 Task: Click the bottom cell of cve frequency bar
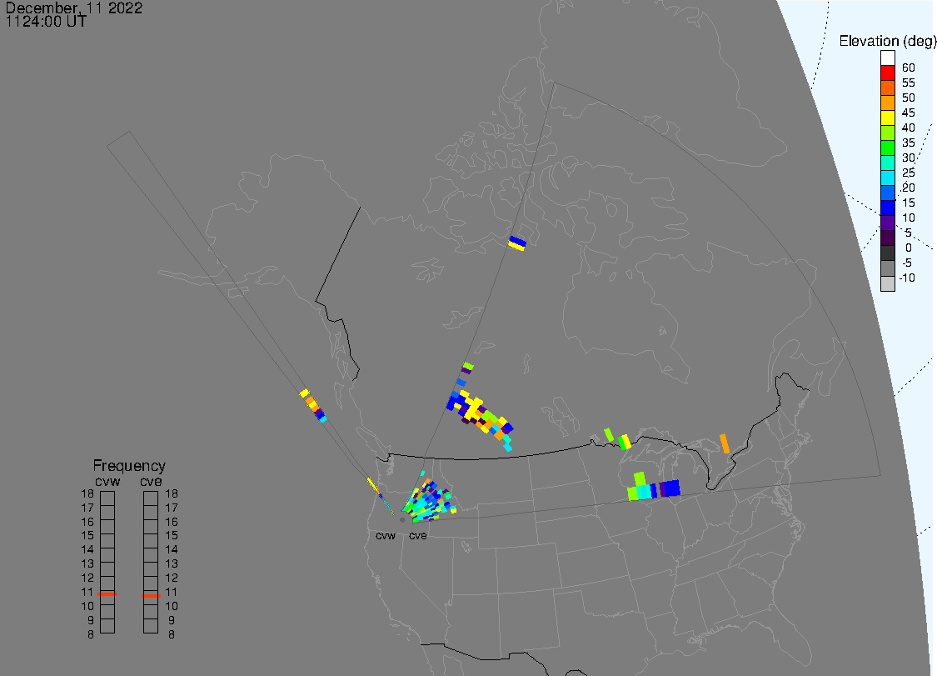[x=151, y=626]
